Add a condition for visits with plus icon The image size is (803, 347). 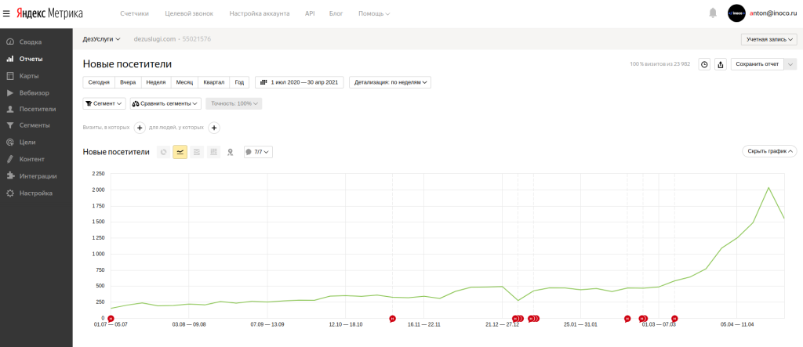(x=140, y=128)
